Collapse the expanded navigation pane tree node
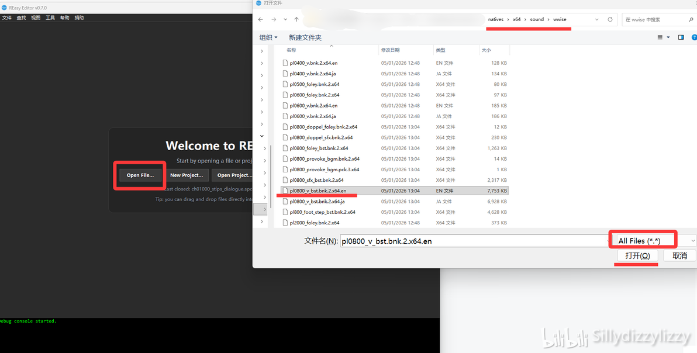 coord(262,136)
